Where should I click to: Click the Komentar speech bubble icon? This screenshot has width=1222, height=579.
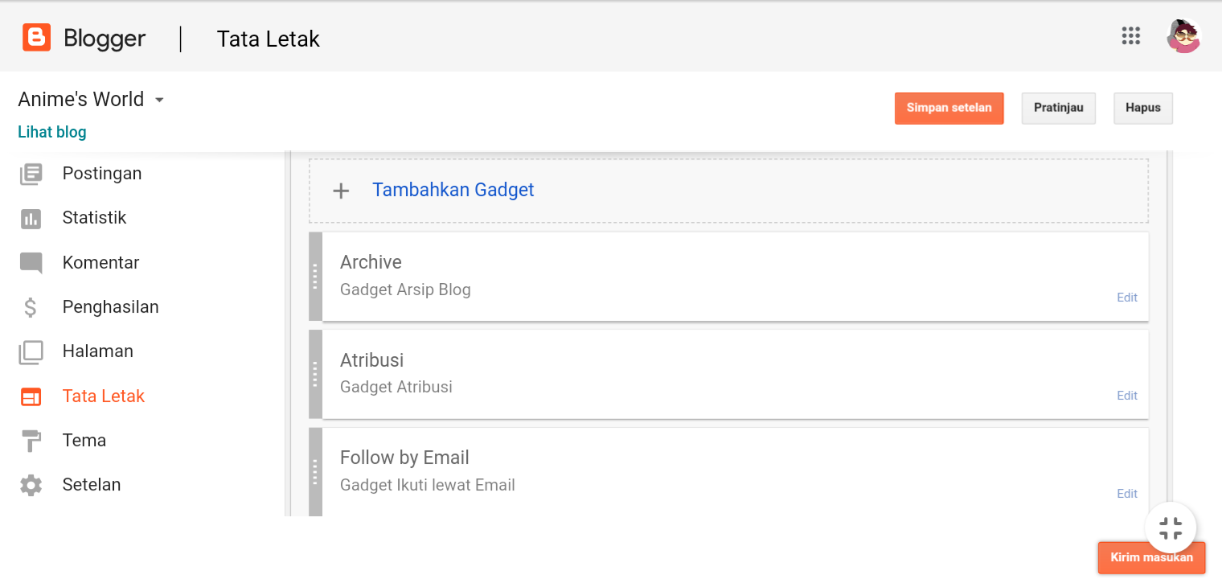31,263
